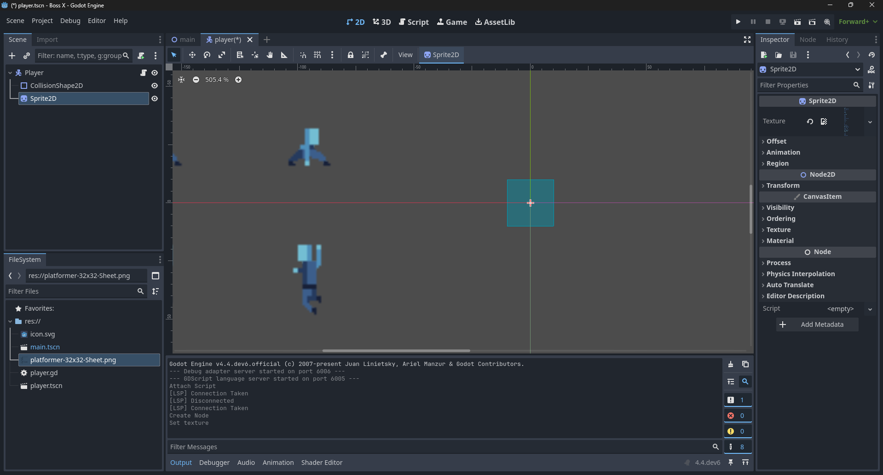The width and height of the screenshot is (883, 475).
Task: Open the object history list icon
Action: pos(871,55)
